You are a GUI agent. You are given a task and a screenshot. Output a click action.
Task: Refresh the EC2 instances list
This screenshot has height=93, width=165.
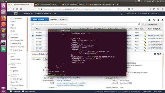click(x=154, y=20)
